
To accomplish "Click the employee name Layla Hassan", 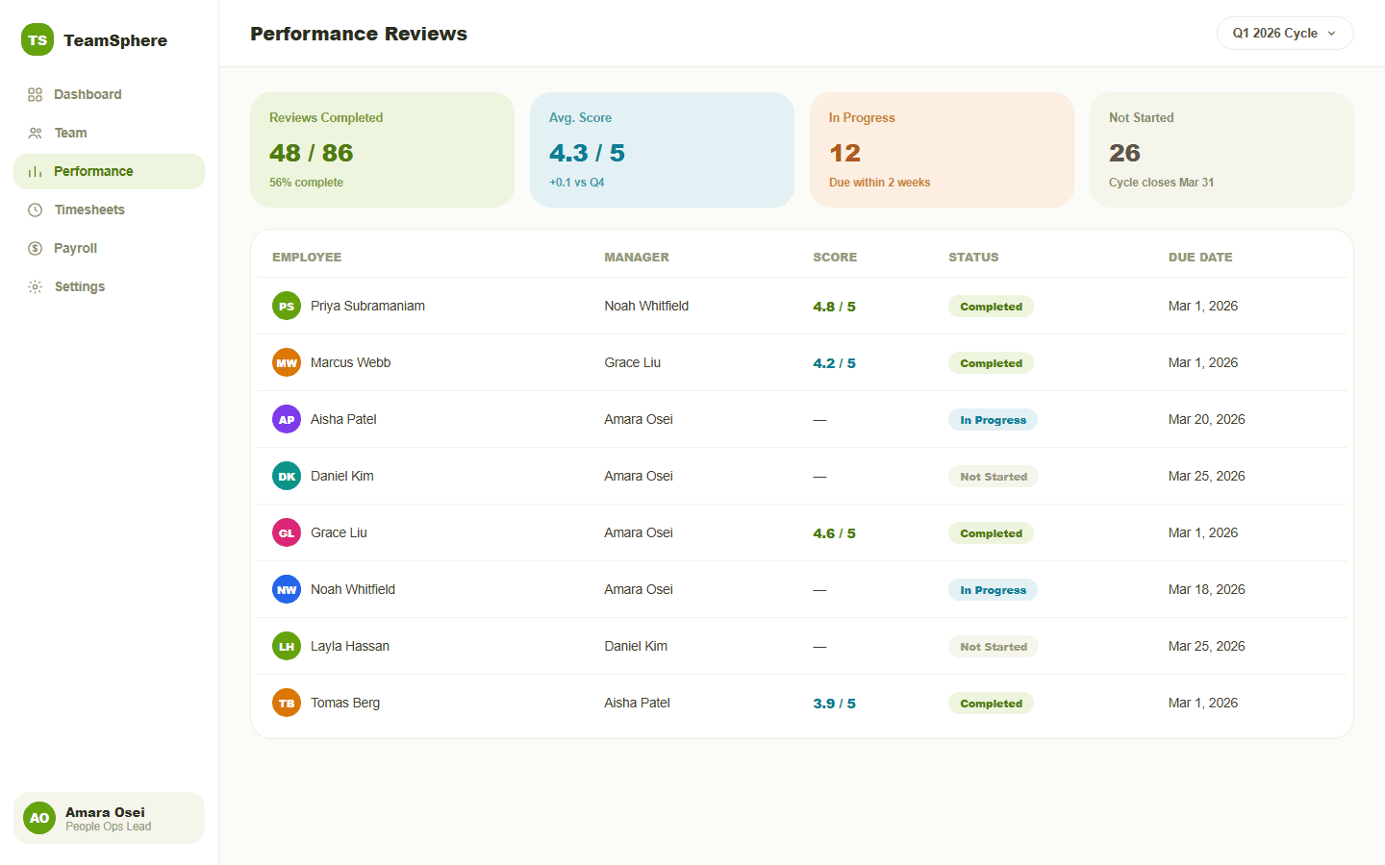I will [350, 646].
